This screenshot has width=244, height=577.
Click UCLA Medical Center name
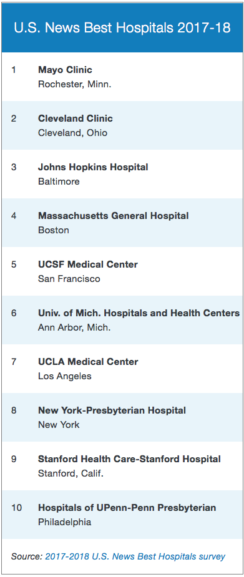coord(88,362)
